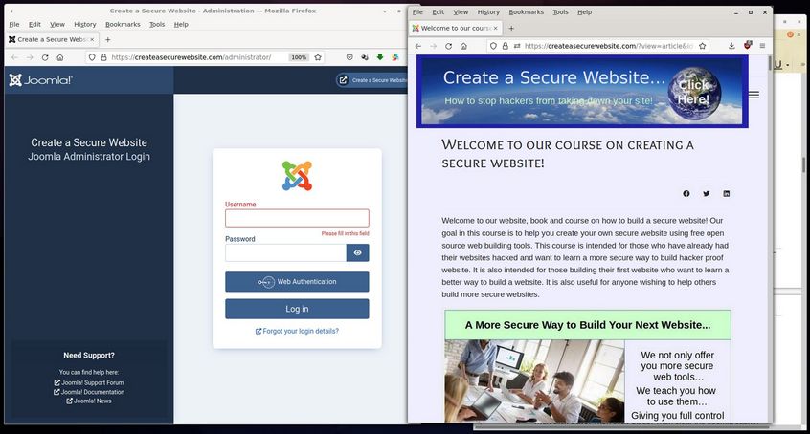Viewport: 810px width, 434px height.
Task: Focus the Username input field
Action: pos(297,218)
